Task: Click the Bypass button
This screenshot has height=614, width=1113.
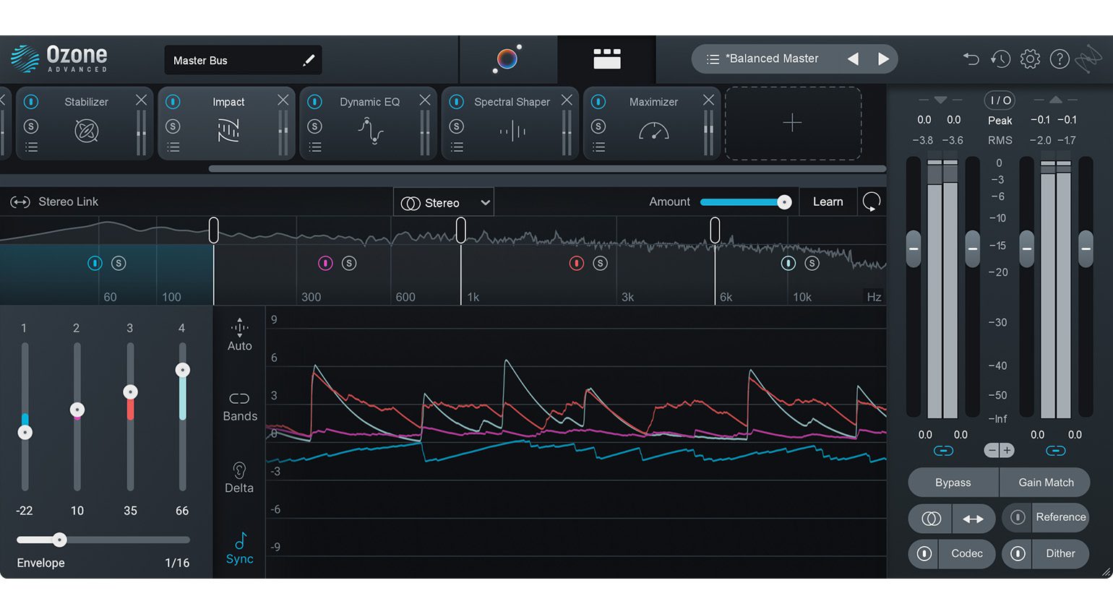Action: tap(953, 482)
